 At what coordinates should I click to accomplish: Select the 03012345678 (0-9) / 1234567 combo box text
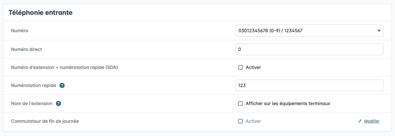point(270,31)
